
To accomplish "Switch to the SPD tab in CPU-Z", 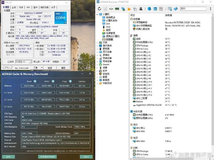I will (x=28, y=7).
